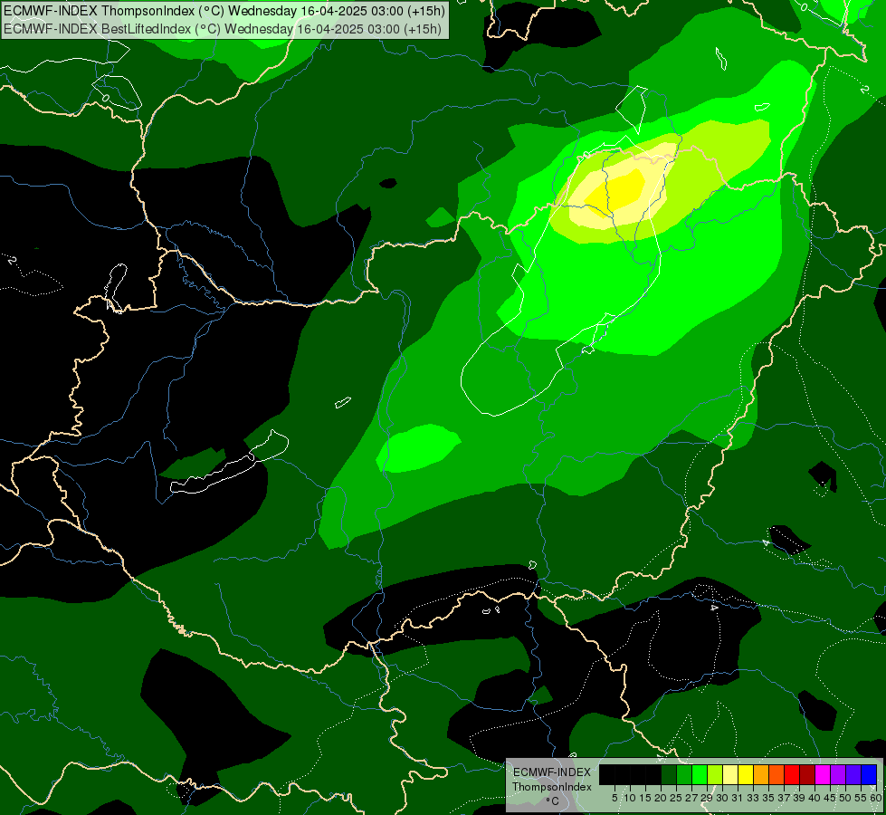This screenshot has height=815, width=886.
Task: Select the orange 33–35 legend swatch
Action: coord(761,774)
